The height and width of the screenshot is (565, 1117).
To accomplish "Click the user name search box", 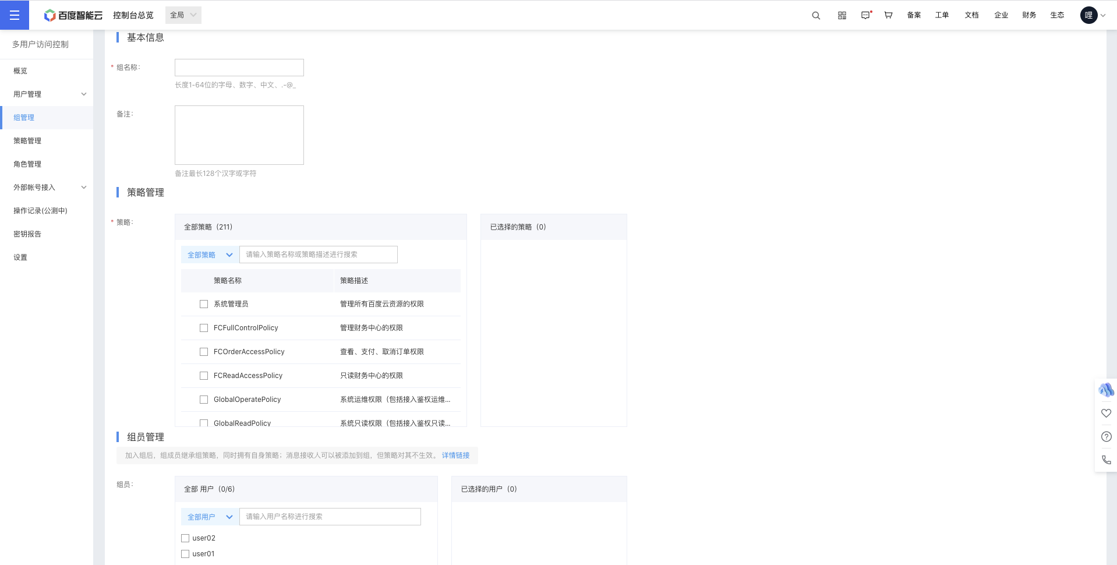I will tap(330, 517).
